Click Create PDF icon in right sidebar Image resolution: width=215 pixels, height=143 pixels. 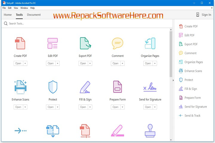pyautogui.click(x=181, y=26)
